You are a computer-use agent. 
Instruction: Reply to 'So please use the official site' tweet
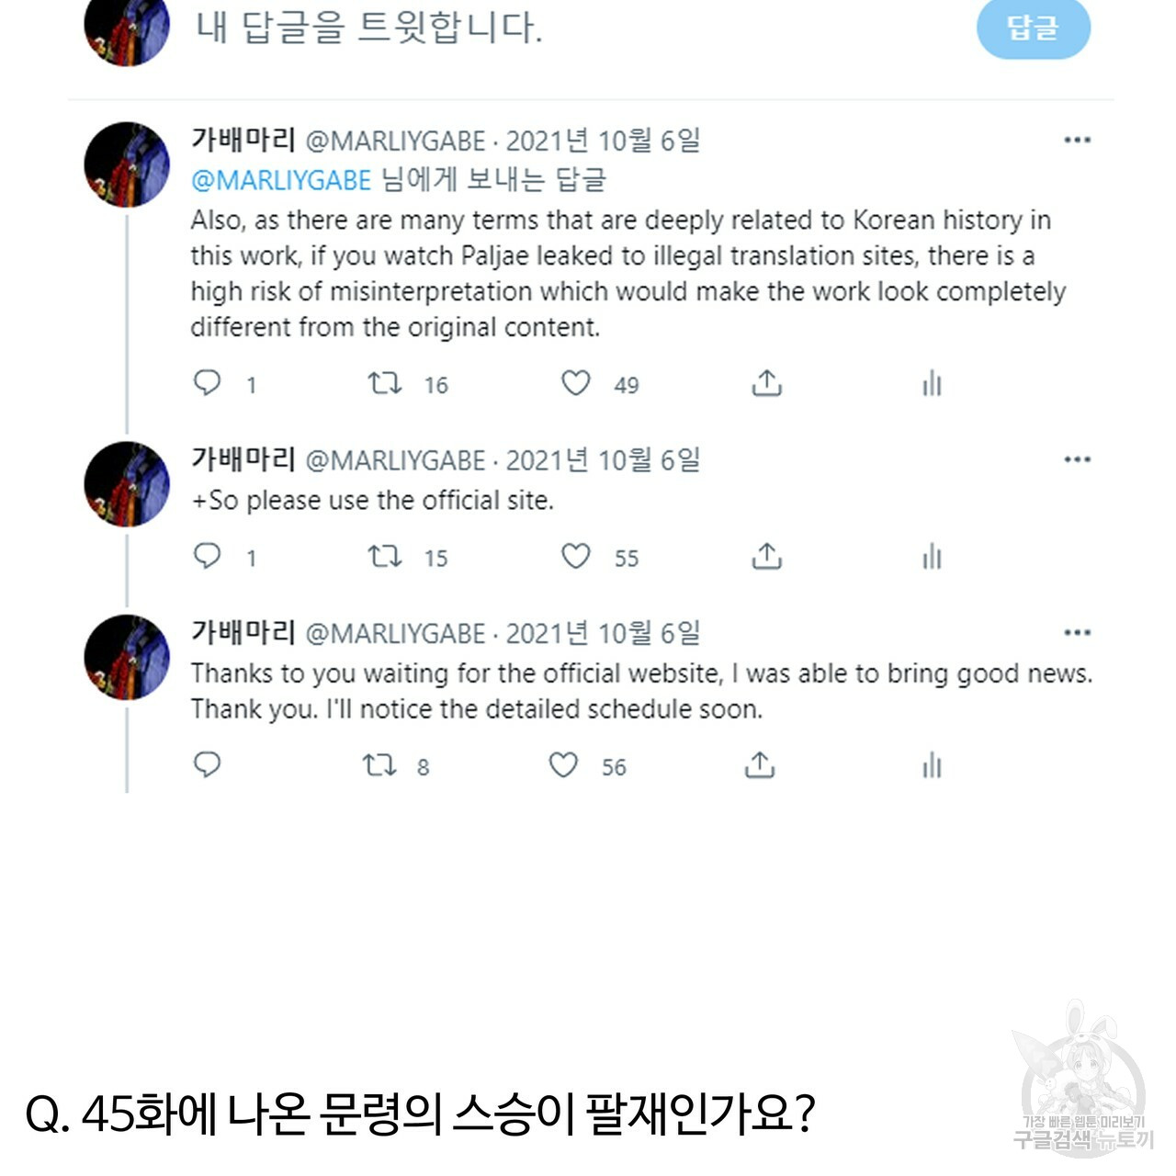(208, 555)
